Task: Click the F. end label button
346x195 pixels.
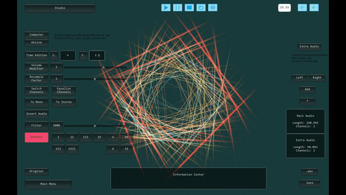Action: pos(83,55)
